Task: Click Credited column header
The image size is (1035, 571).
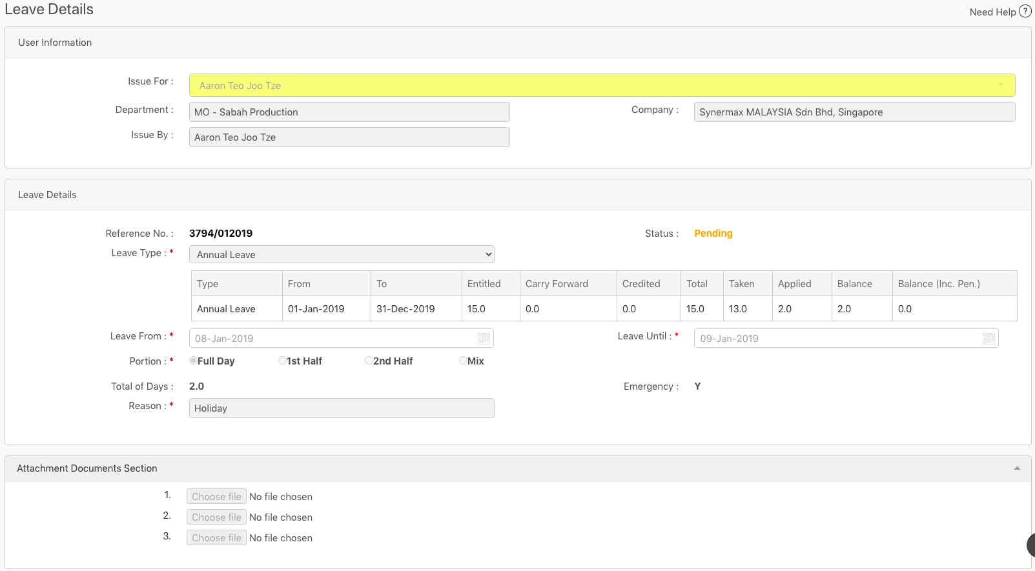Action: 649,283
